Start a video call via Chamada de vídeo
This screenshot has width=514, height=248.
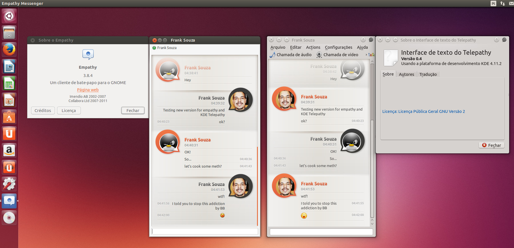point(337,55)
